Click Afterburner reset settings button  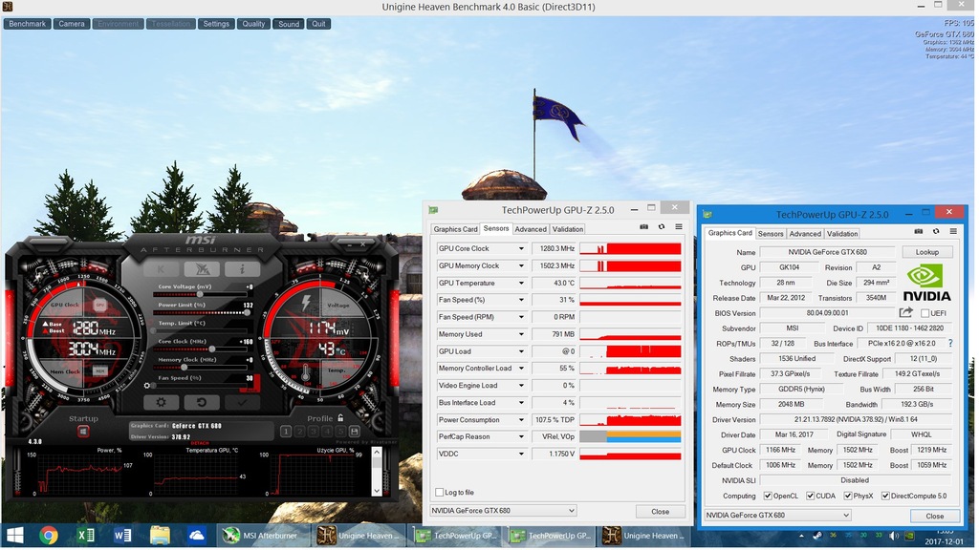[202, 403]
